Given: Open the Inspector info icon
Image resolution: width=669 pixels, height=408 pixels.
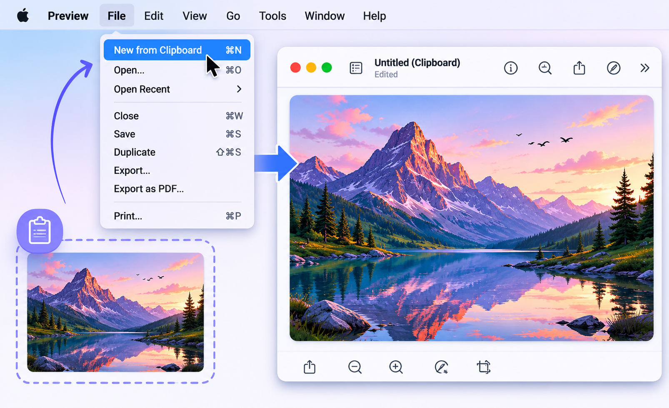Looking at the screenshot, I should point(511,68).
